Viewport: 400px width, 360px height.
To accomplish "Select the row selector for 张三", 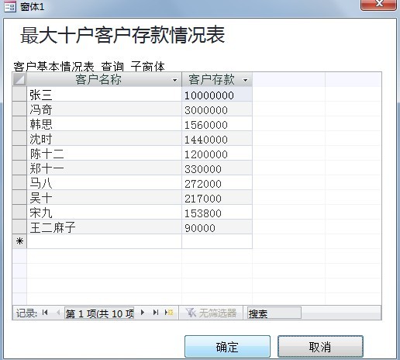I will pyautogui.click(x=19, y=94).
